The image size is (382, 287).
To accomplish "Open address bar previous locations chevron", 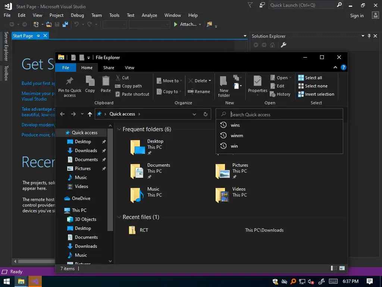I will click(194, 114).
